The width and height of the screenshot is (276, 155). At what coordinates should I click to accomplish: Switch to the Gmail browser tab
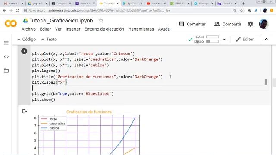coord(14,3)
